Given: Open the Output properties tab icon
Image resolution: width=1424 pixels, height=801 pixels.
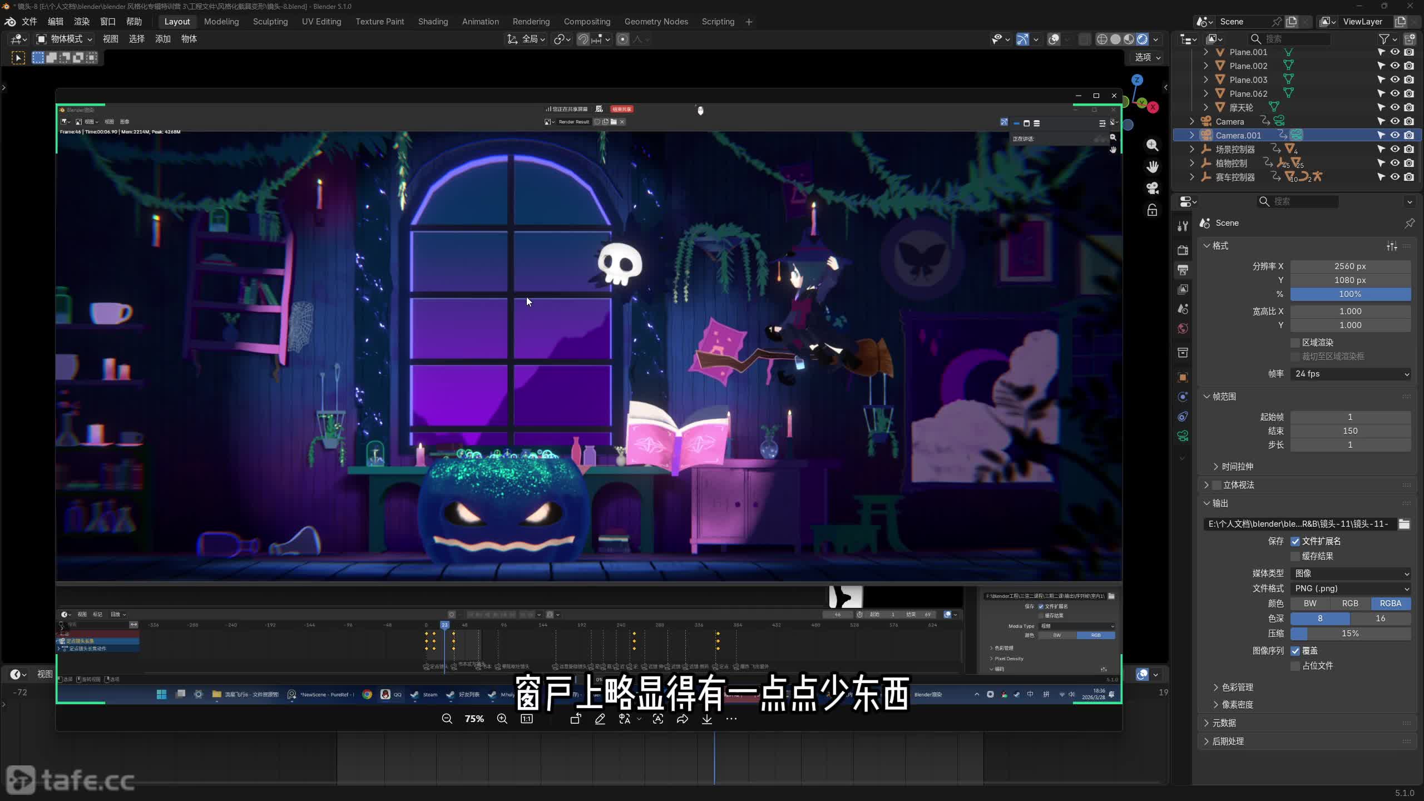Looking at the screenshot, I should [1183, 270].
